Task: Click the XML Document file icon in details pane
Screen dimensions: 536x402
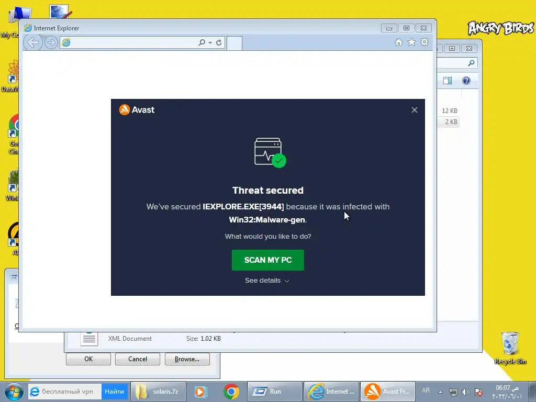Action: coord(89,339)
